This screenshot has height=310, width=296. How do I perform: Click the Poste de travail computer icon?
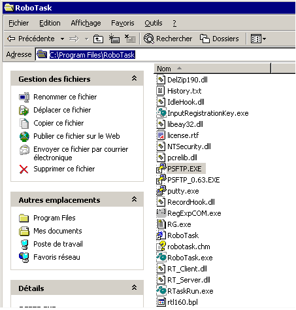pyautogui.click(x=24, y=245)
